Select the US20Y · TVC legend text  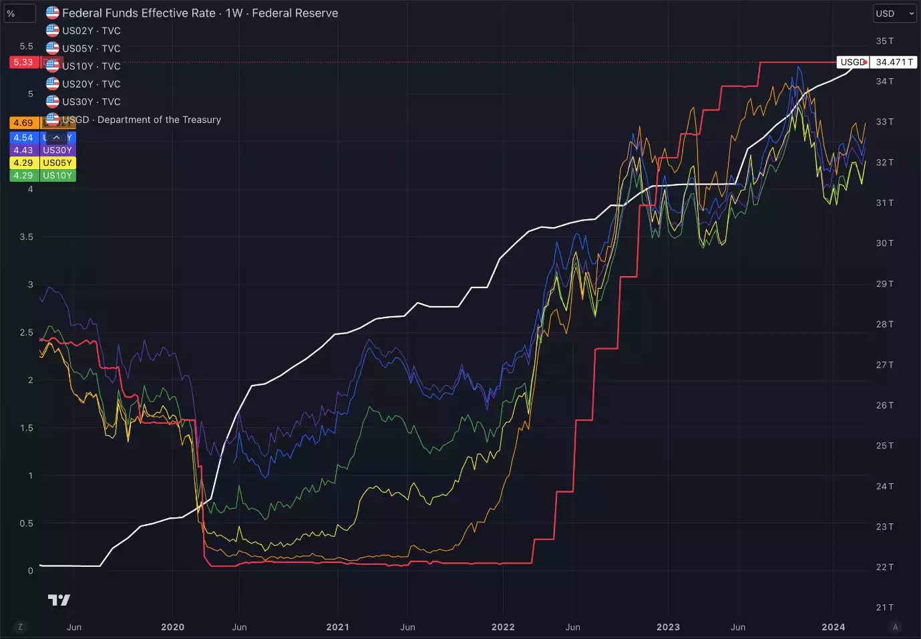pos(91,84)
